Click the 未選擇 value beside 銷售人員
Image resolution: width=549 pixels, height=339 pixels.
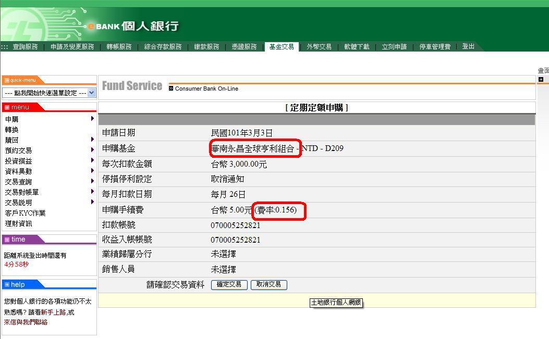click(223, 269)
